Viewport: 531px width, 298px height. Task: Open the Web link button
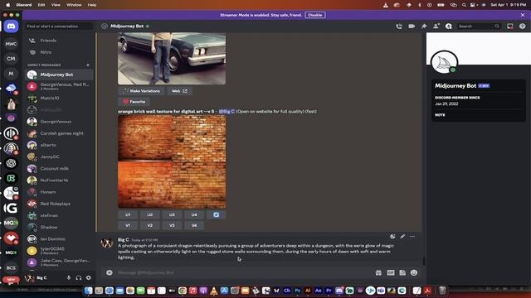179,91
